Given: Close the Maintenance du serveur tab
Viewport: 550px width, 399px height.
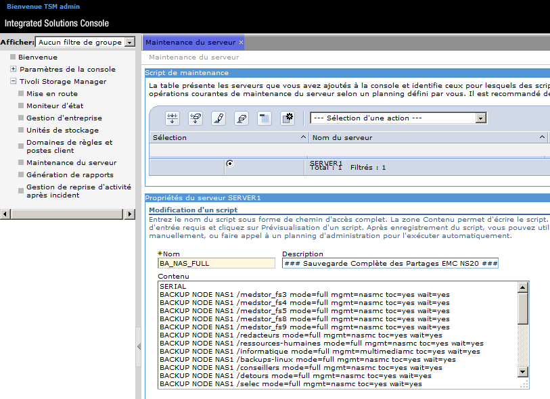Looking at the screenshot, I should pos(241,42).
